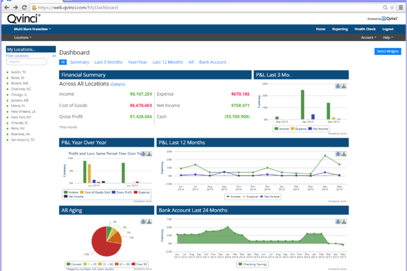The image size is (407, 271).
Task: Download the P&L Last 3 Mo. chart
Action: [x=344, y=86]
